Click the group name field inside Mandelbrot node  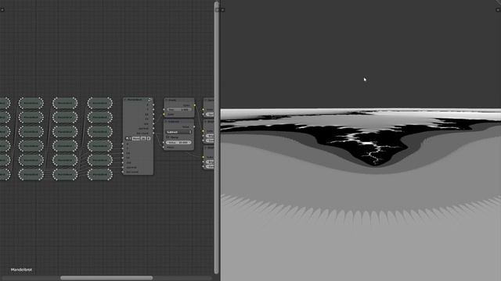coord(136,139)
